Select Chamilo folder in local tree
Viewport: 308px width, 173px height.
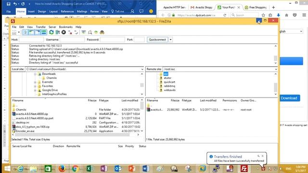pos(51,78)
